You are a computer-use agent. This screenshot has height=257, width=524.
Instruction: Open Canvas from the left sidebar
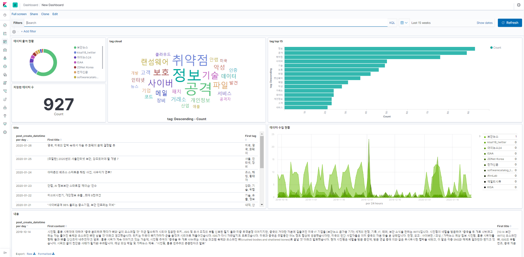(x=5, y=50)
